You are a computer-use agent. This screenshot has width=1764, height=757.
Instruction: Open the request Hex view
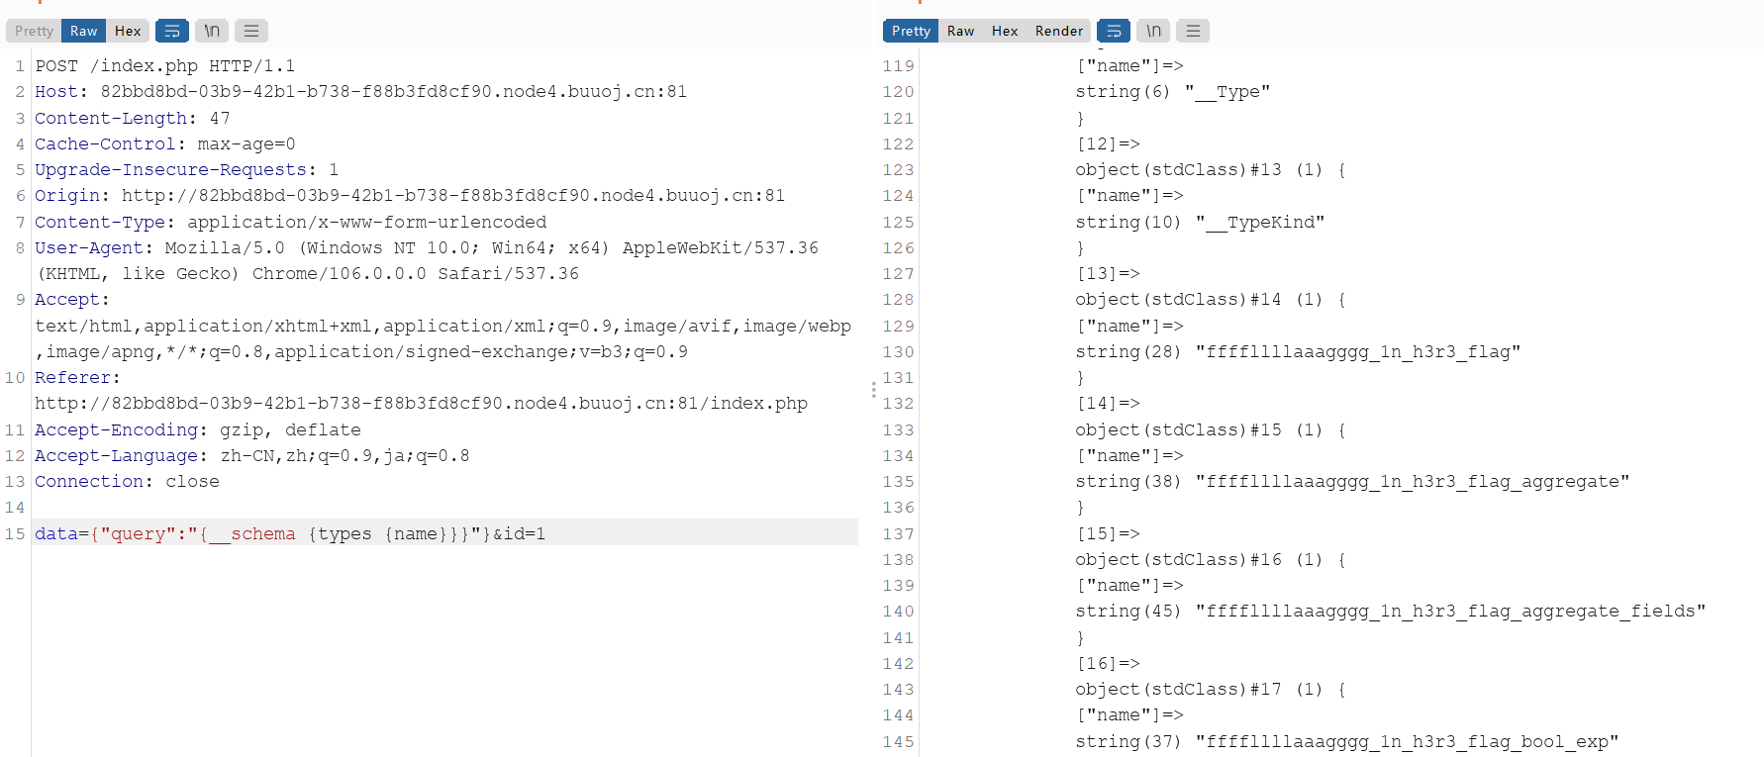128,31
